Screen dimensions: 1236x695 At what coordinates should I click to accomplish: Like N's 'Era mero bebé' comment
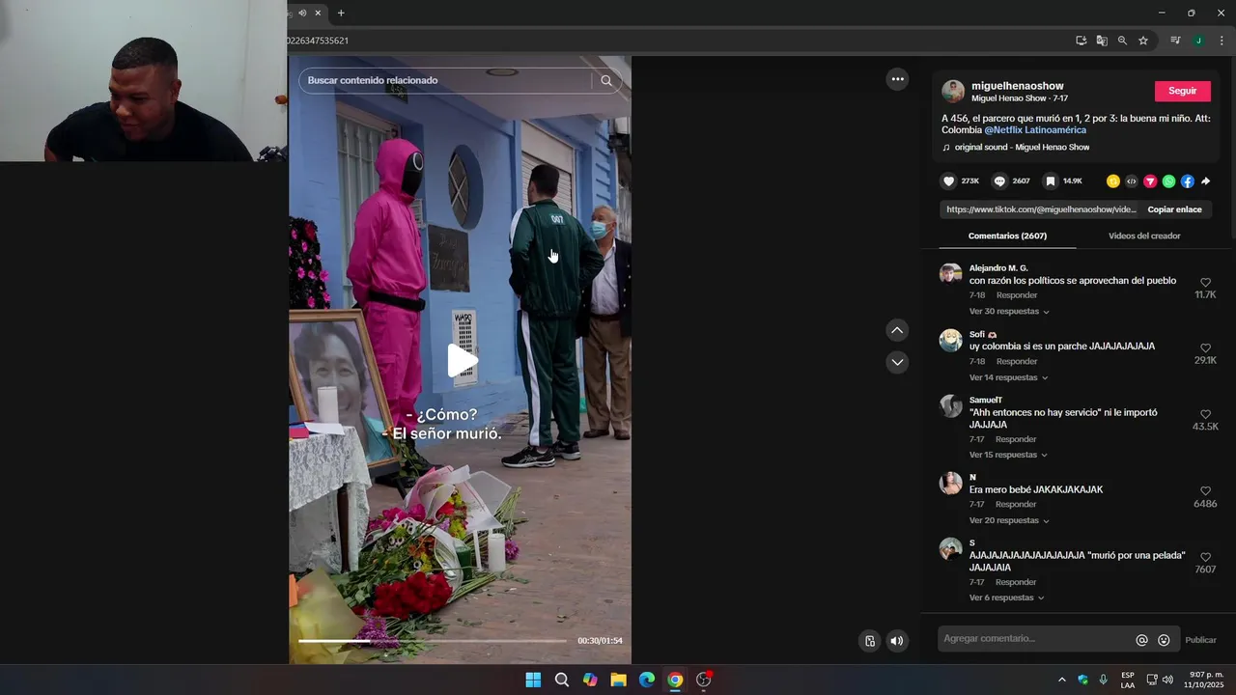[1205, 491]
